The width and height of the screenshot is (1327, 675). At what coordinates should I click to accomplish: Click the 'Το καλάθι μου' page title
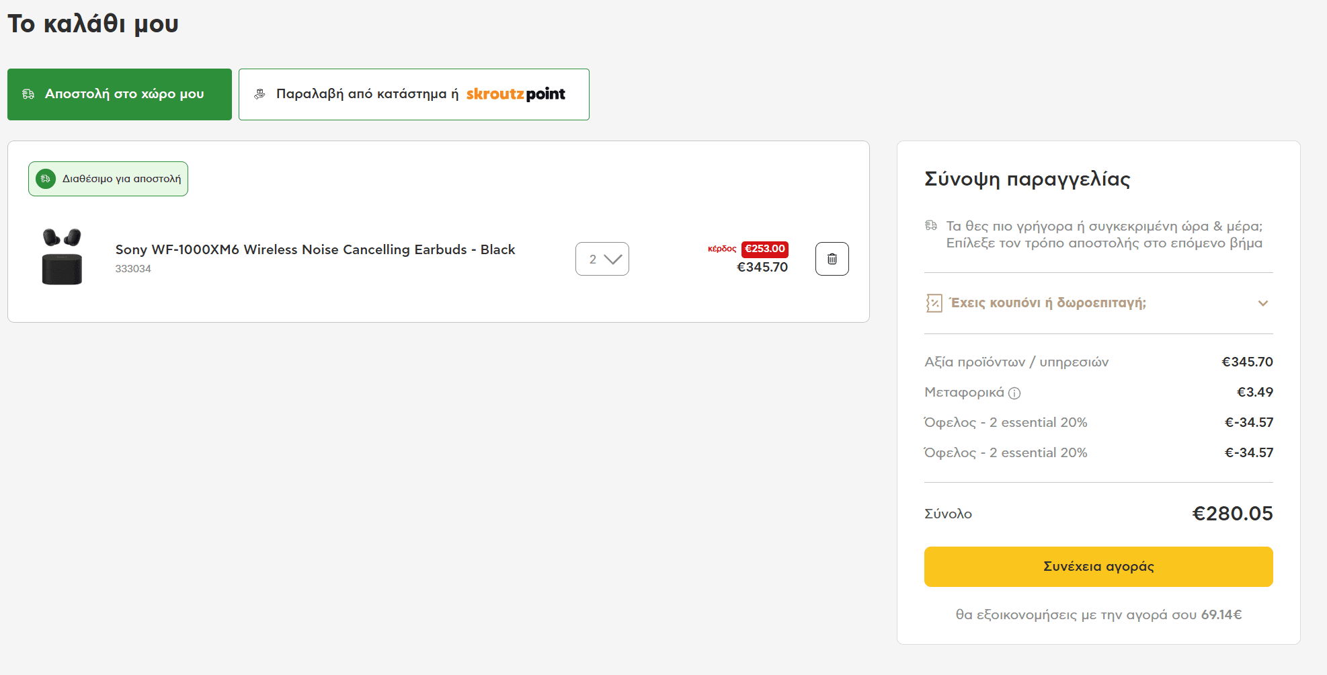93,24
